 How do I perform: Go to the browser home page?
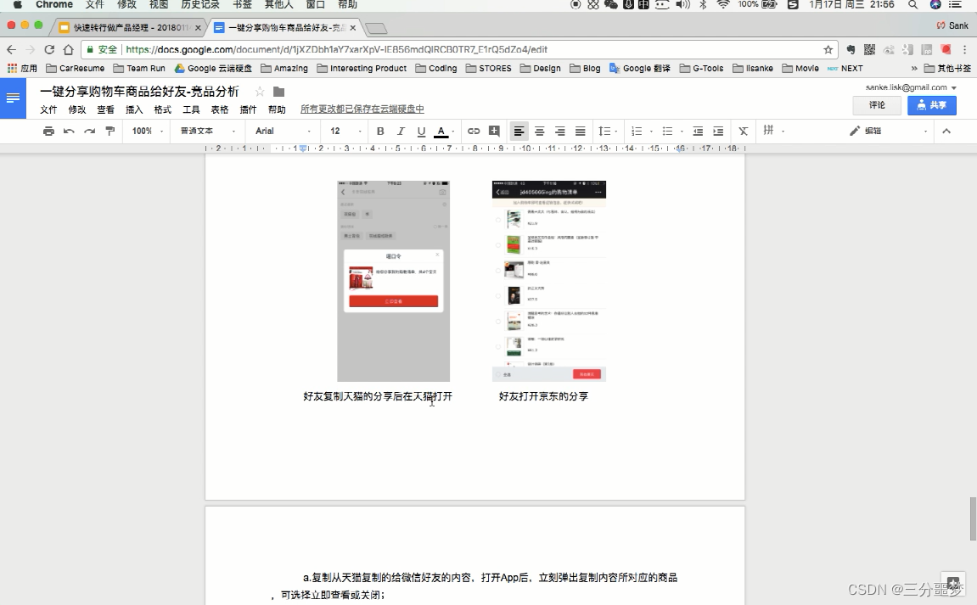(69, 49)
